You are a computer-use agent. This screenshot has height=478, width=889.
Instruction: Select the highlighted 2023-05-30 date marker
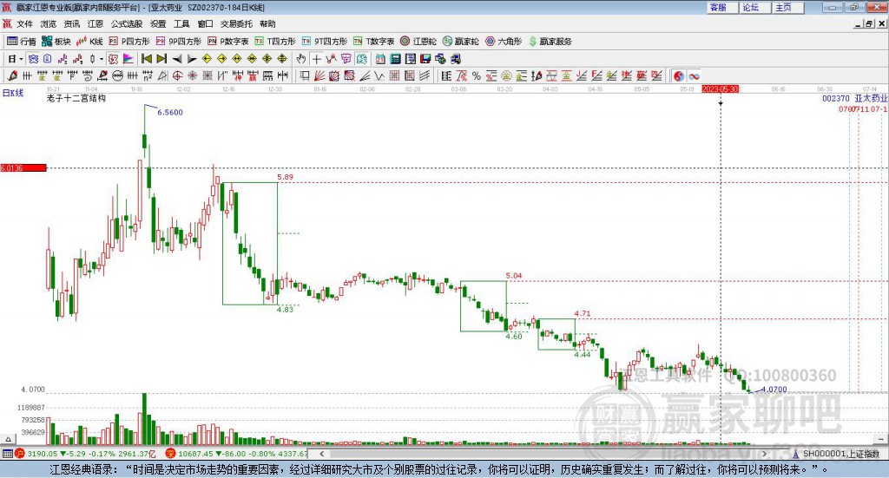coord(720,89)
